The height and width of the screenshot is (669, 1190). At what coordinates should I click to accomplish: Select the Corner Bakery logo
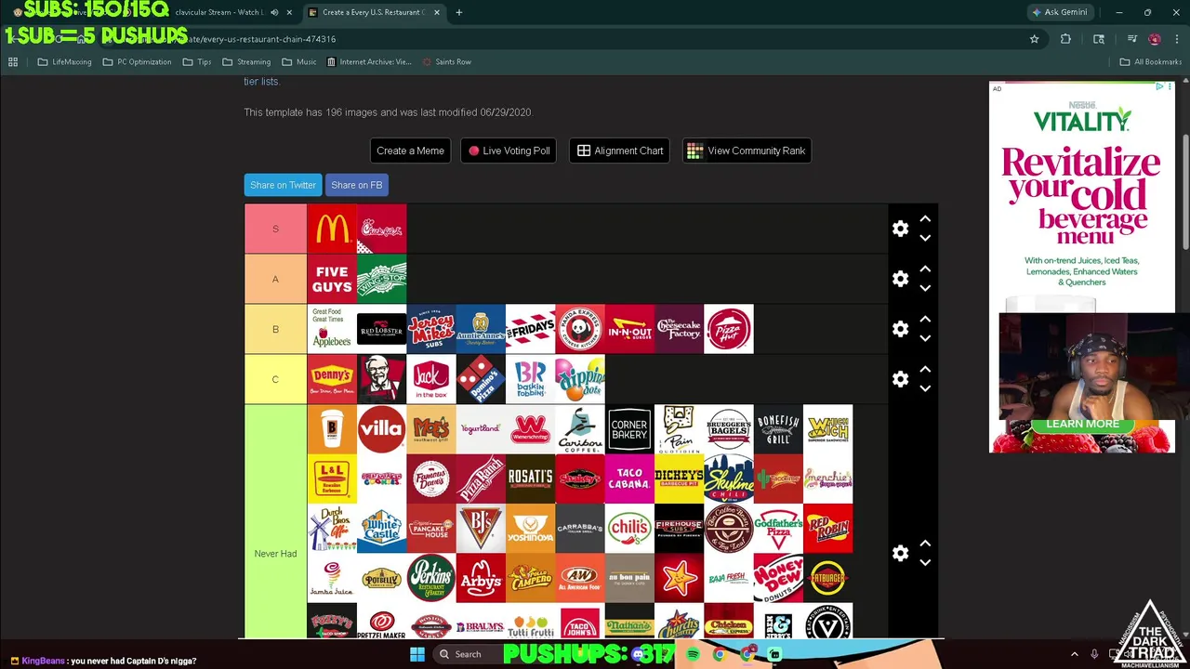[x=629, y=429]
